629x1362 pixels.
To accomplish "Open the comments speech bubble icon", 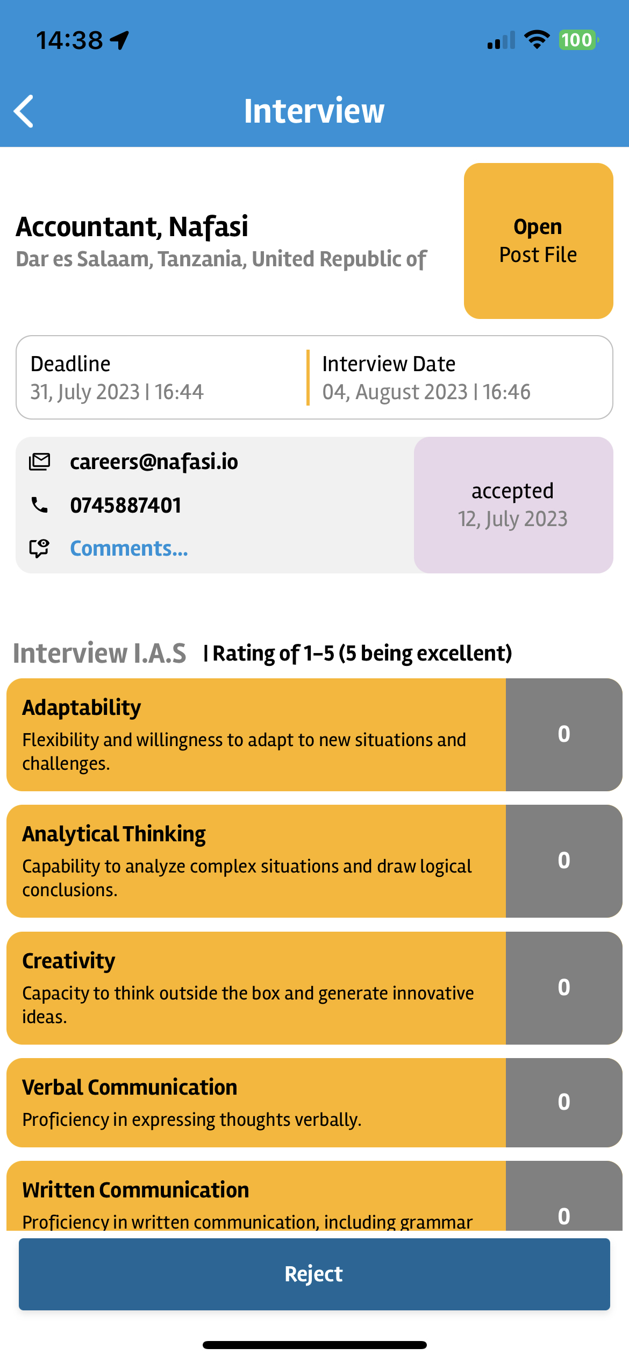I will point(38,549).
